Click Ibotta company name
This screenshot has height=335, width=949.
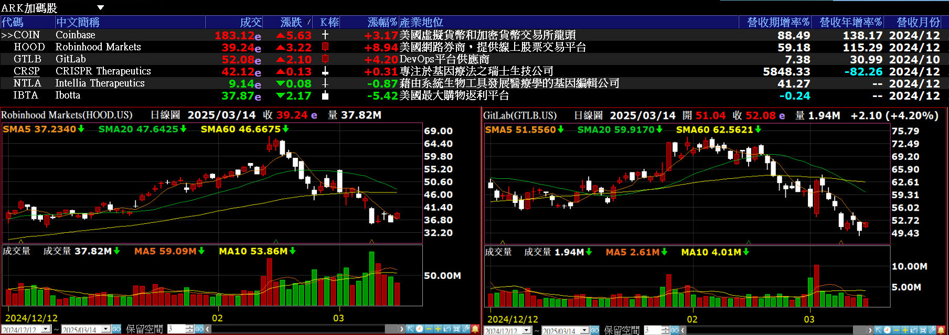(x=68, y=95)
